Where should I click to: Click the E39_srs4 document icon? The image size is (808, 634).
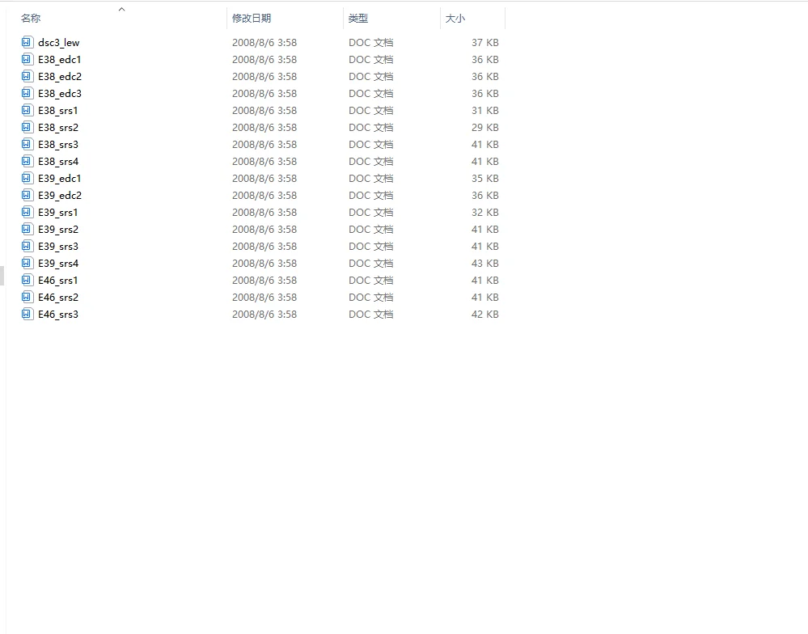point(27,263)
